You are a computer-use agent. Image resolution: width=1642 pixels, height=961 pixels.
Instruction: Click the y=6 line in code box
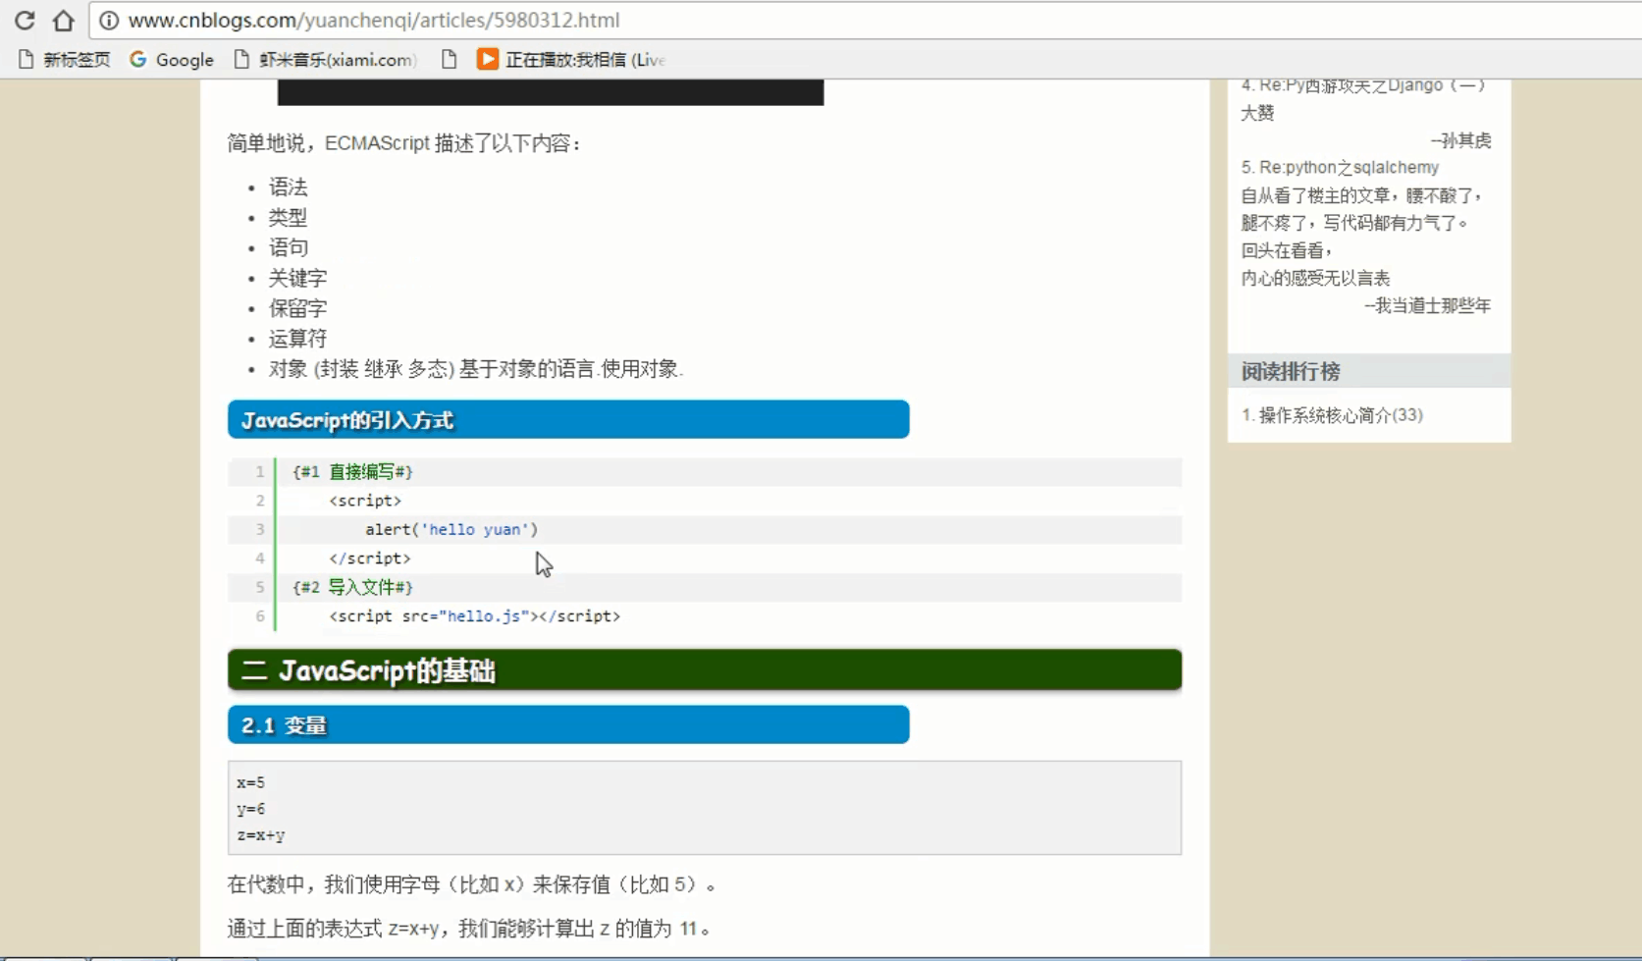click(x=250, y=809)
